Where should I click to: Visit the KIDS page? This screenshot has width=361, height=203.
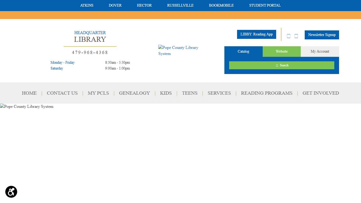[166, 93]
